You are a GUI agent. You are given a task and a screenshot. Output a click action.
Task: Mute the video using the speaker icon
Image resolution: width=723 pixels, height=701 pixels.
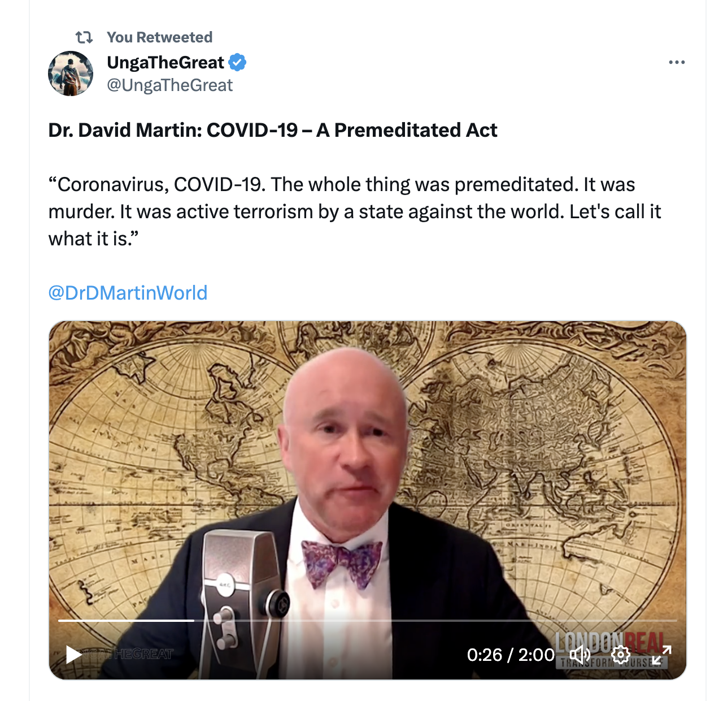click(x=580, y=655)
